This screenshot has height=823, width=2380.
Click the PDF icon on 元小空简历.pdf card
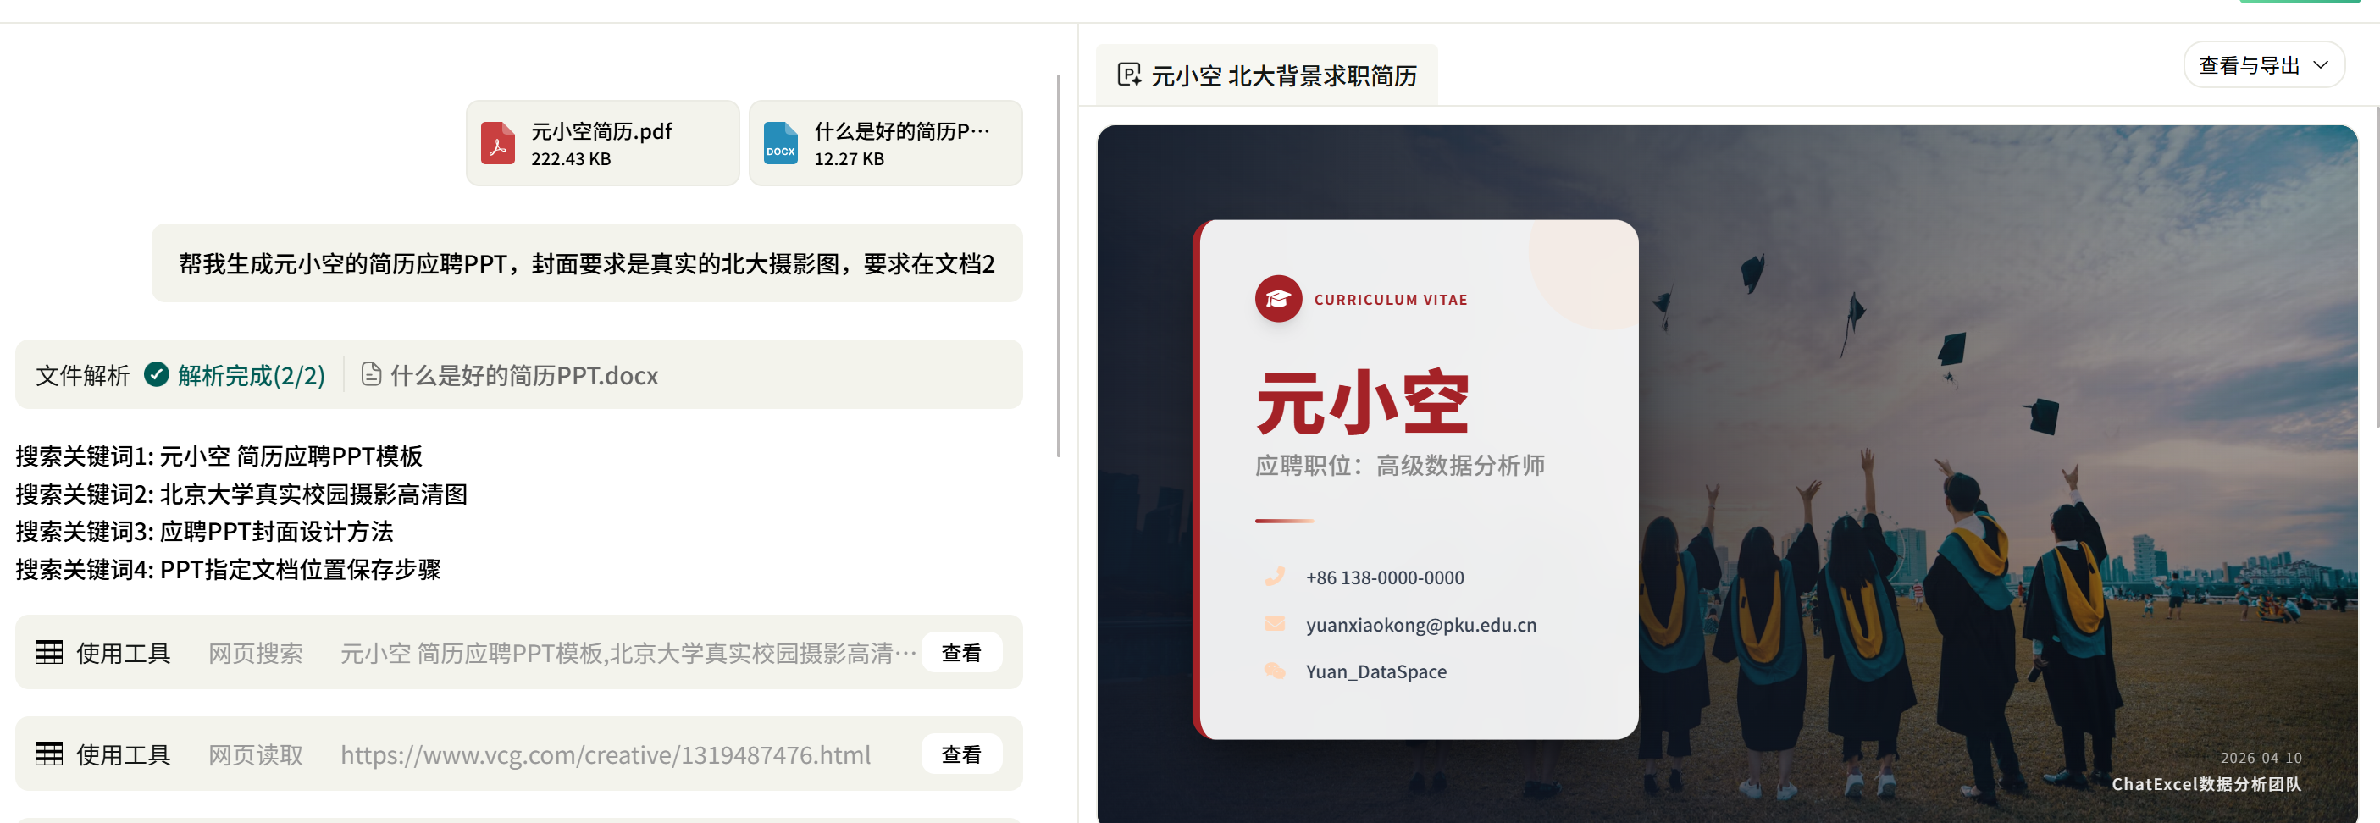pyautogui.click(x=499, y=143)
